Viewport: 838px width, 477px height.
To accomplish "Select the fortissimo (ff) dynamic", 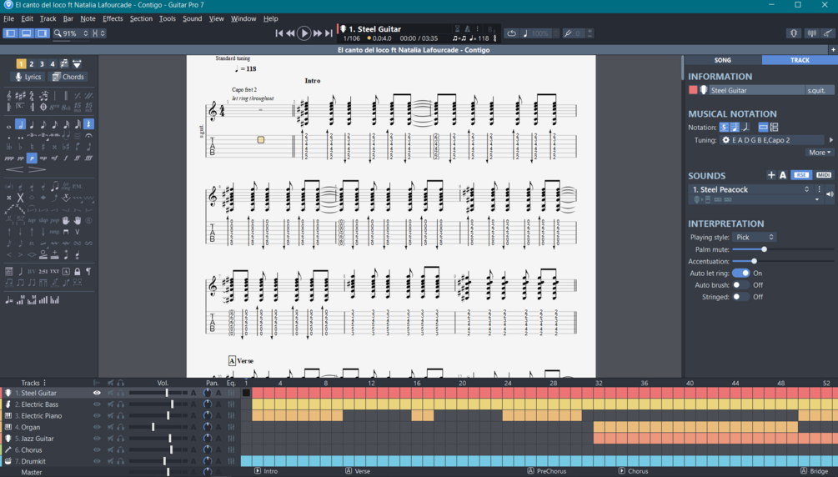I will (x=77, y=158).
